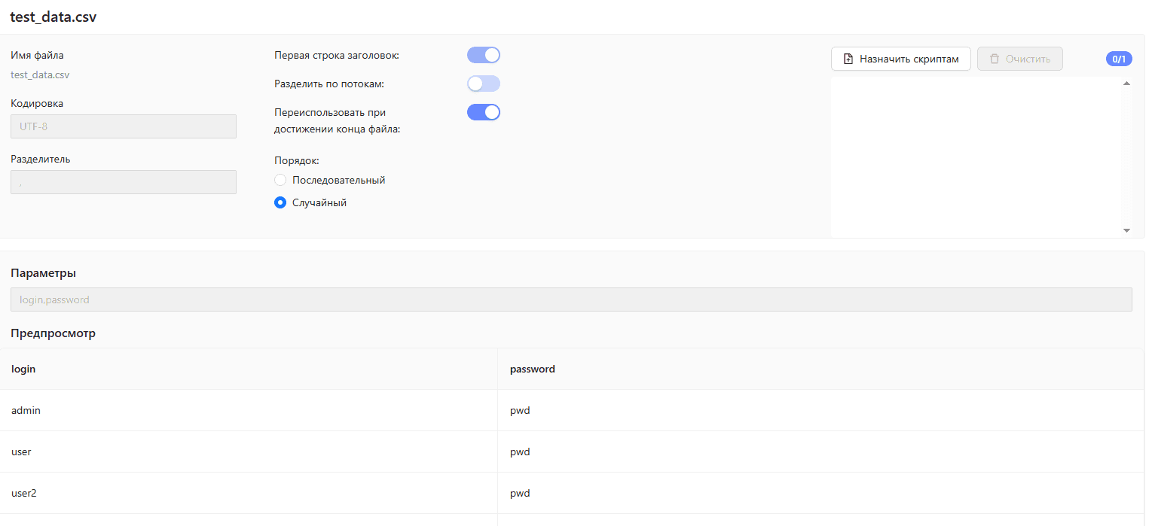Click the Имя файла label
This screenshot has width=1152, height=526.
click(x=37, y=55)
